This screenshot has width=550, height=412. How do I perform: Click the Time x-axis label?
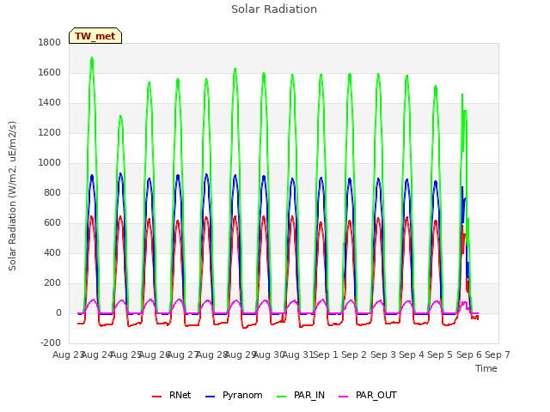[x=486, y=368]
